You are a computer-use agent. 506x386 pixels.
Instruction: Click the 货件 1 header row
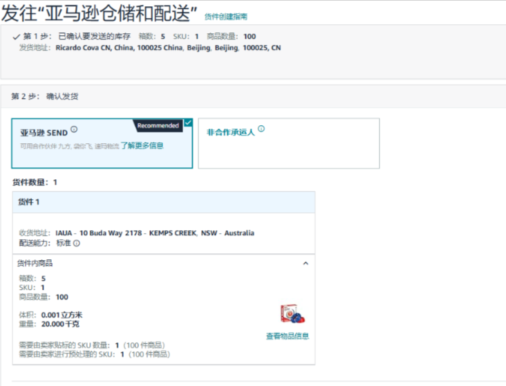(x=164, y=202)
